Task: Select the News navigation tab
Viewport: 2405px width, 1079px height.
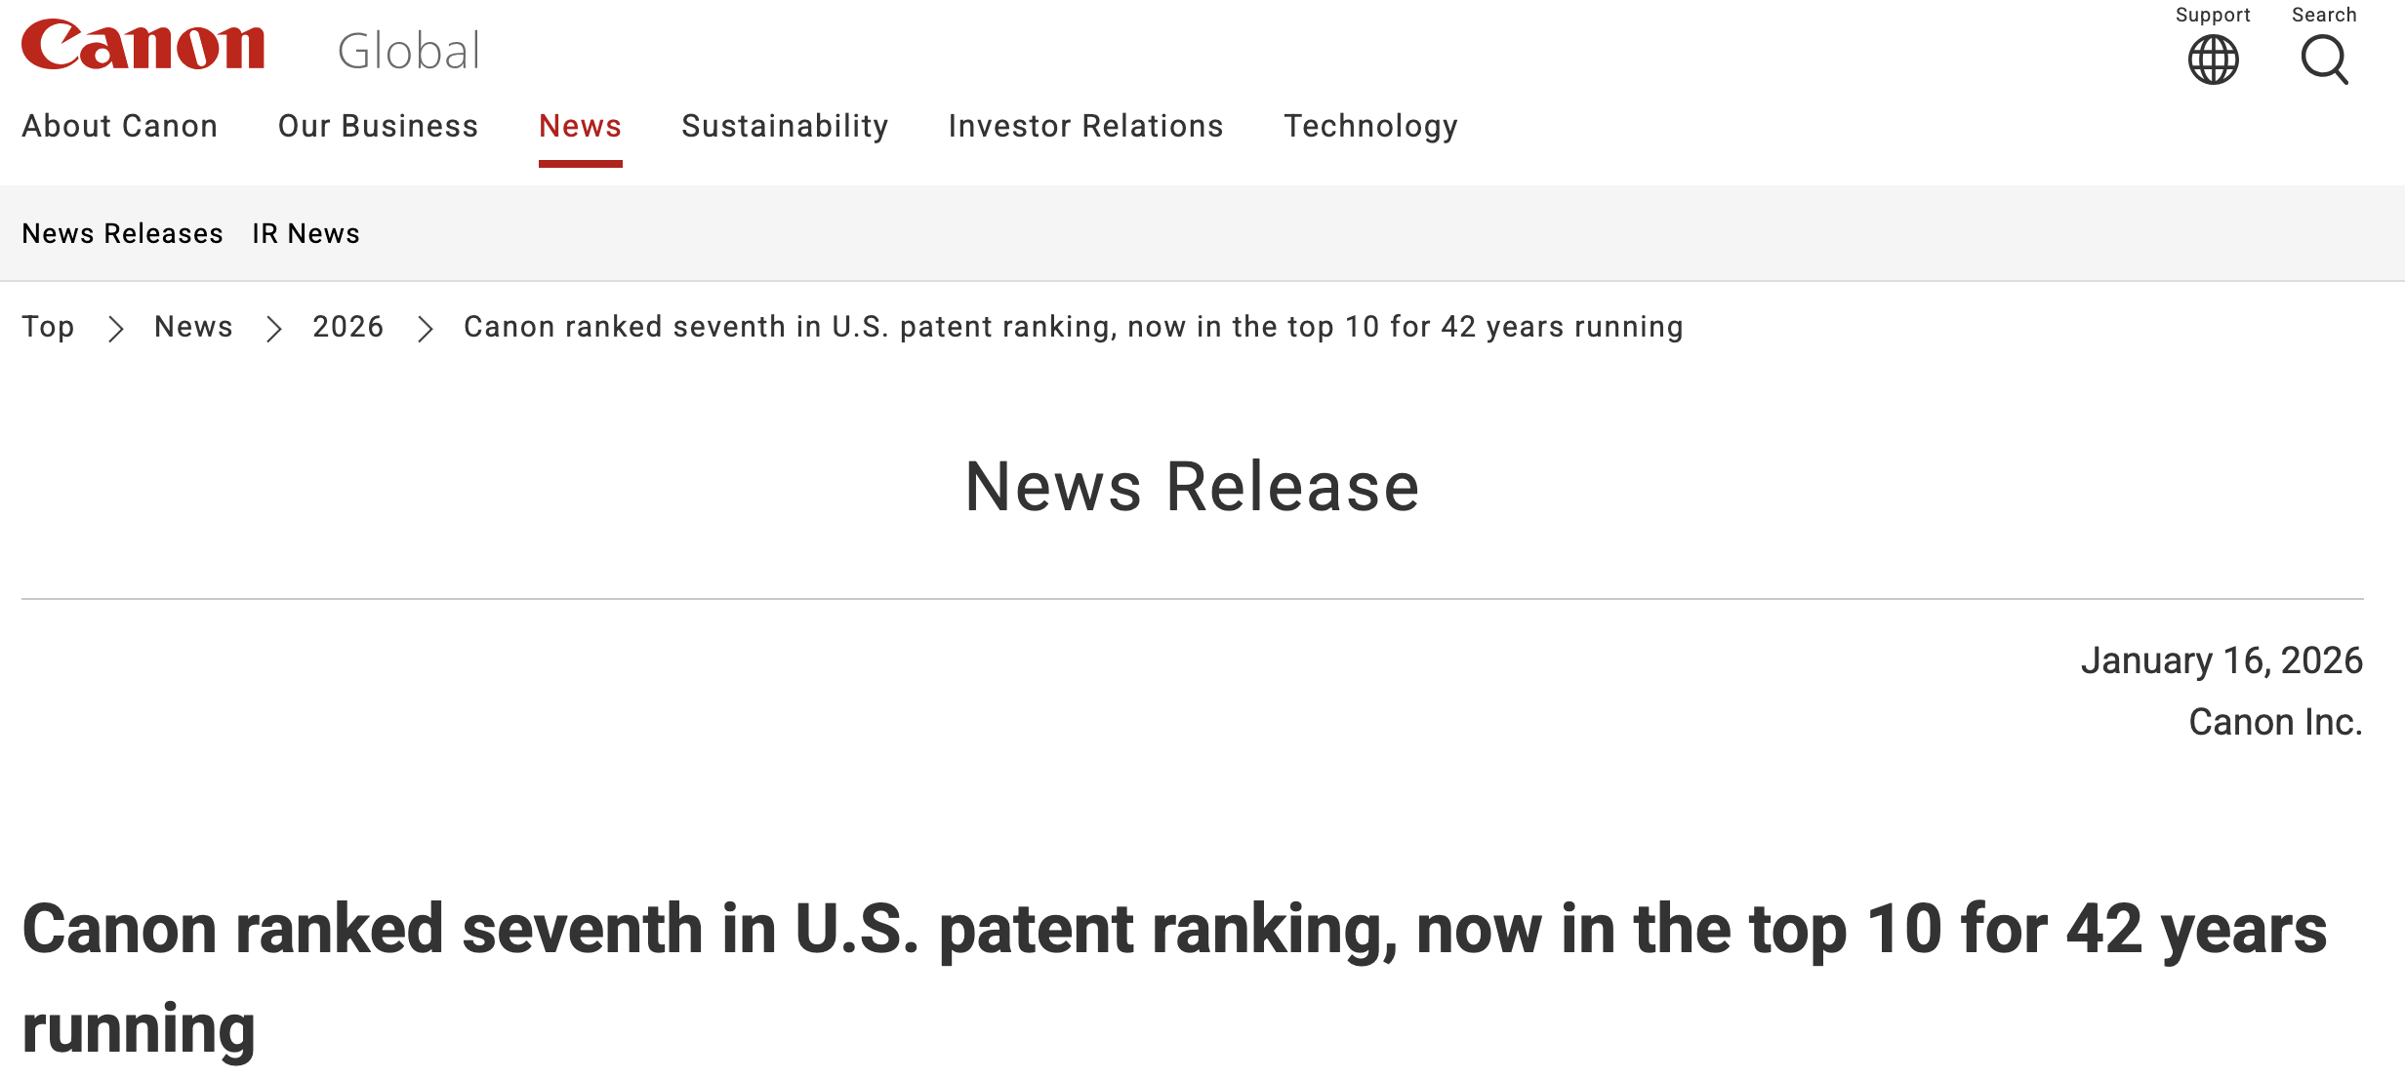Action: coord(580,126)
